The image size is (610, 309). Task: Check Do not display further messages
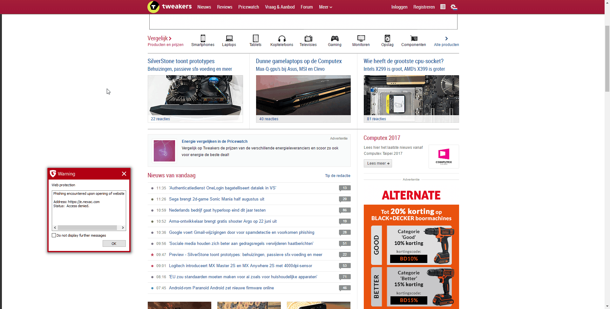point(54,235)
